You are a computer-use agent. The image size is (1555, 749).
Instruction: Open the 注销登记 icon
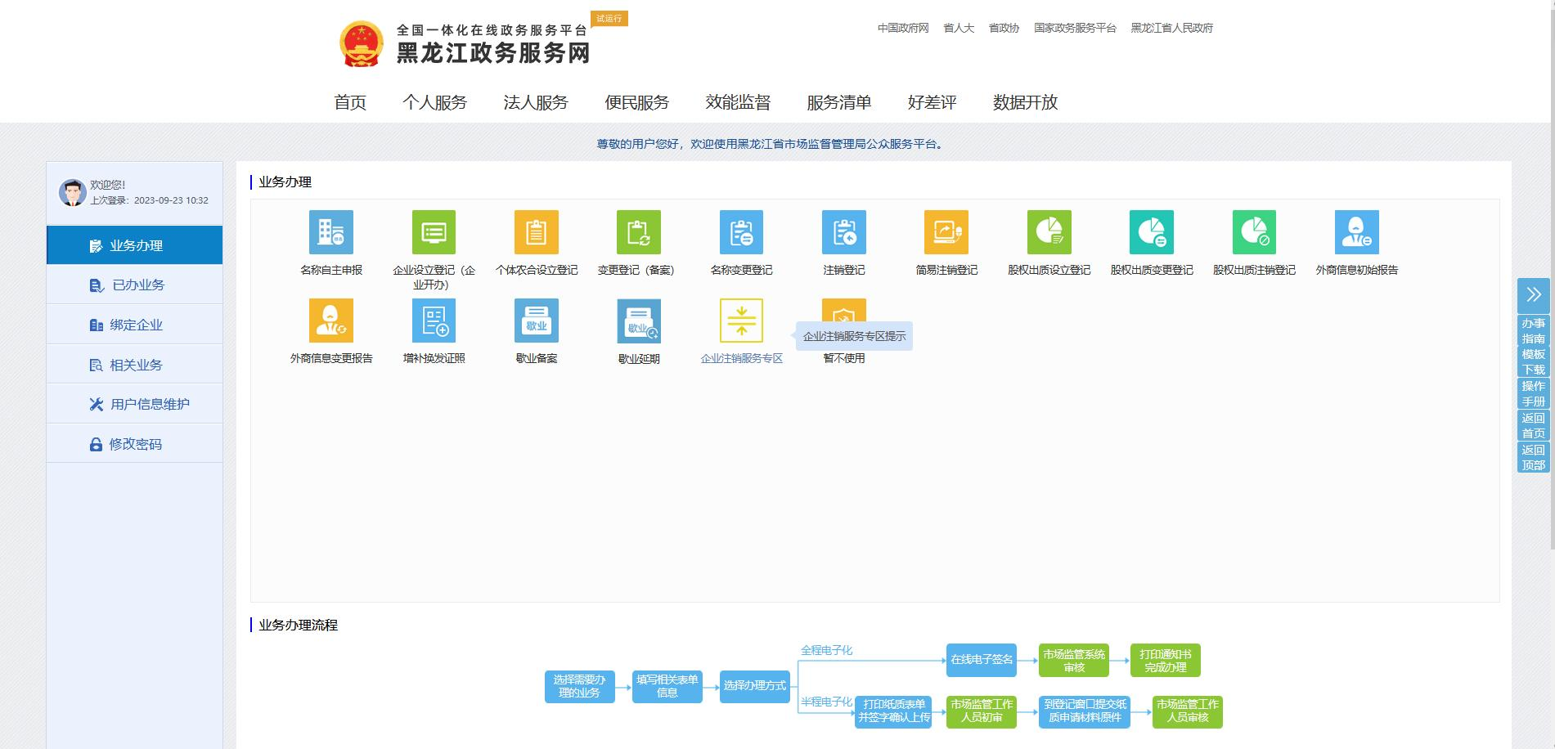tap(843, 232)
